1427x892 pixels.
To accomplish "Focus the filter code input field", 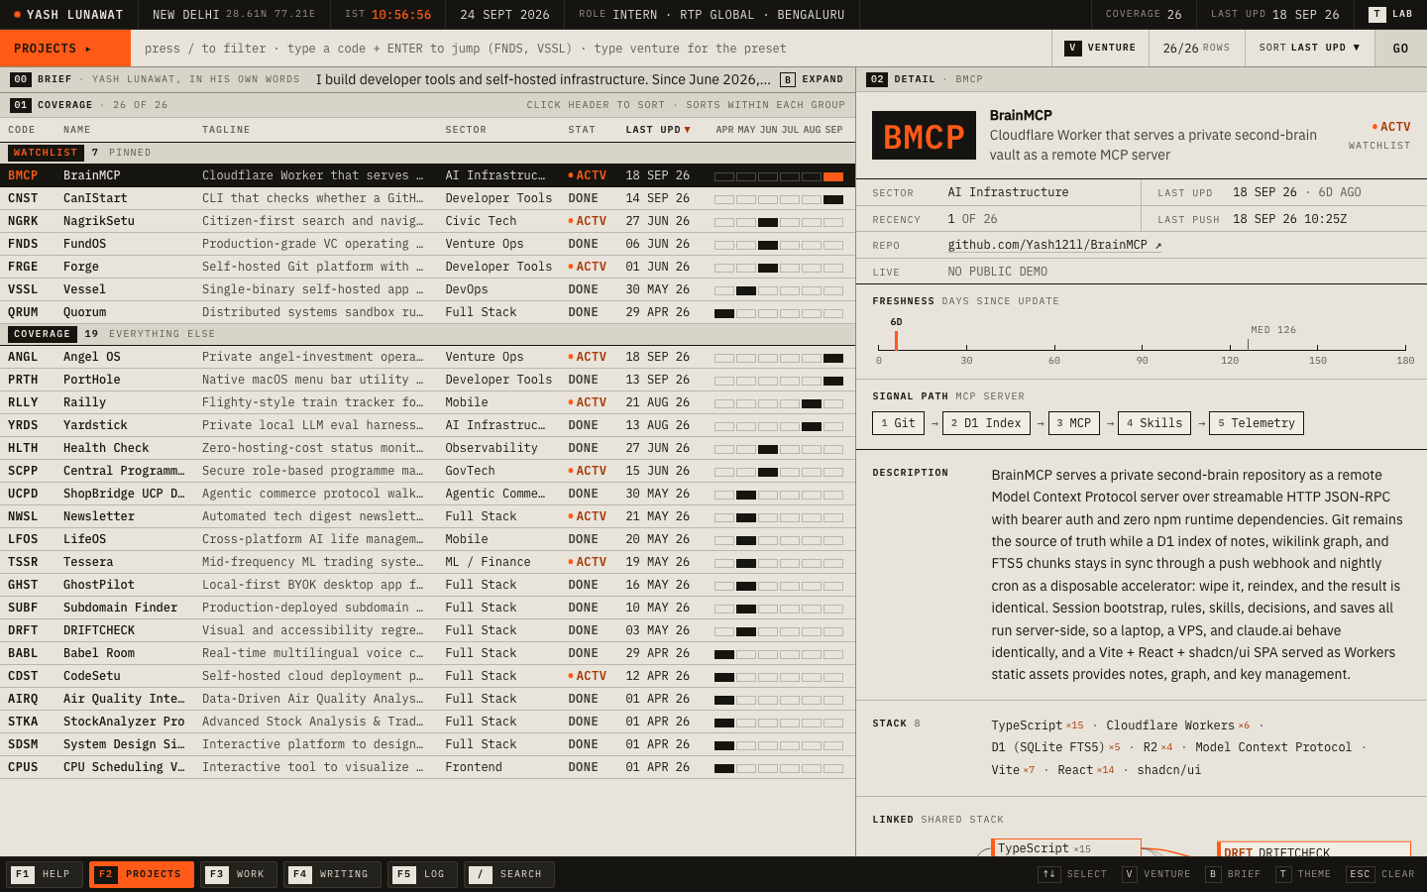I will click(591, 49).
